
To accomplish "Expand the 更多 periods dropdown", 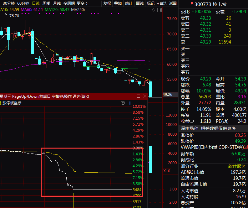I will point(82,3).
